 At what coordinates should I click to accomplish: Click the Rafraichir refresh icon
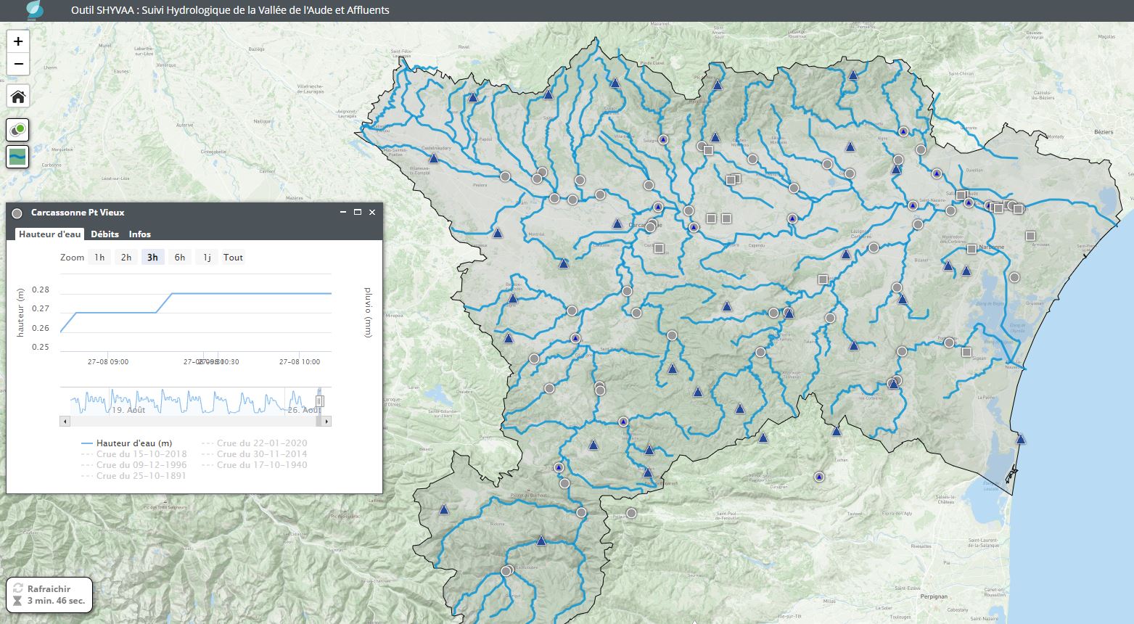tap(18, 588)
